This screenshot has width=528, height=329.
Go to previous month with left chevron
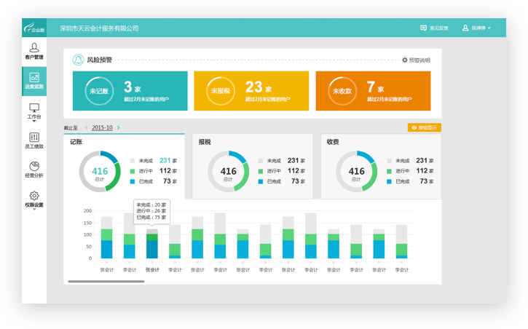pyautogui.click(x=87, y=128)
